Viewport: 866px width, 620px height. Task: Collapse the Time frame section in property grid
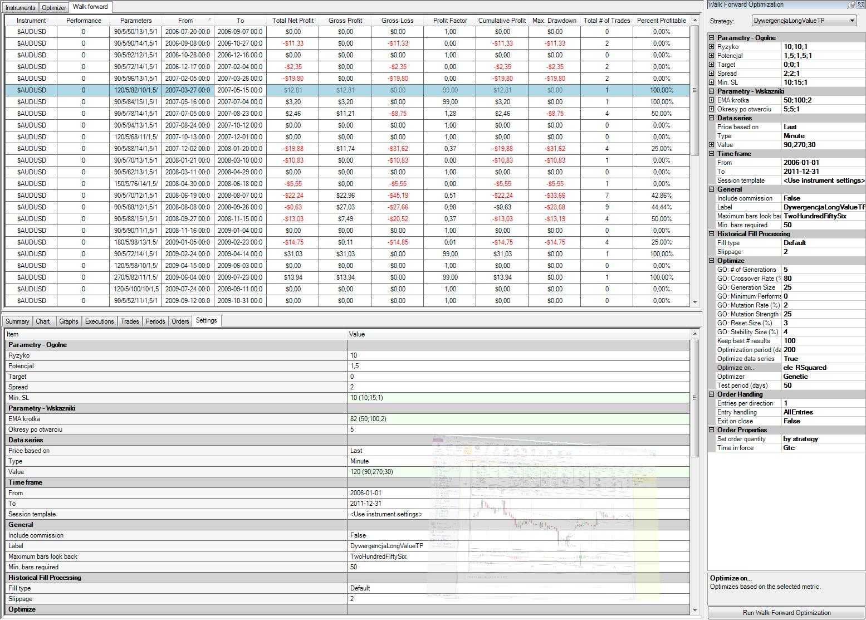[712, 154]
